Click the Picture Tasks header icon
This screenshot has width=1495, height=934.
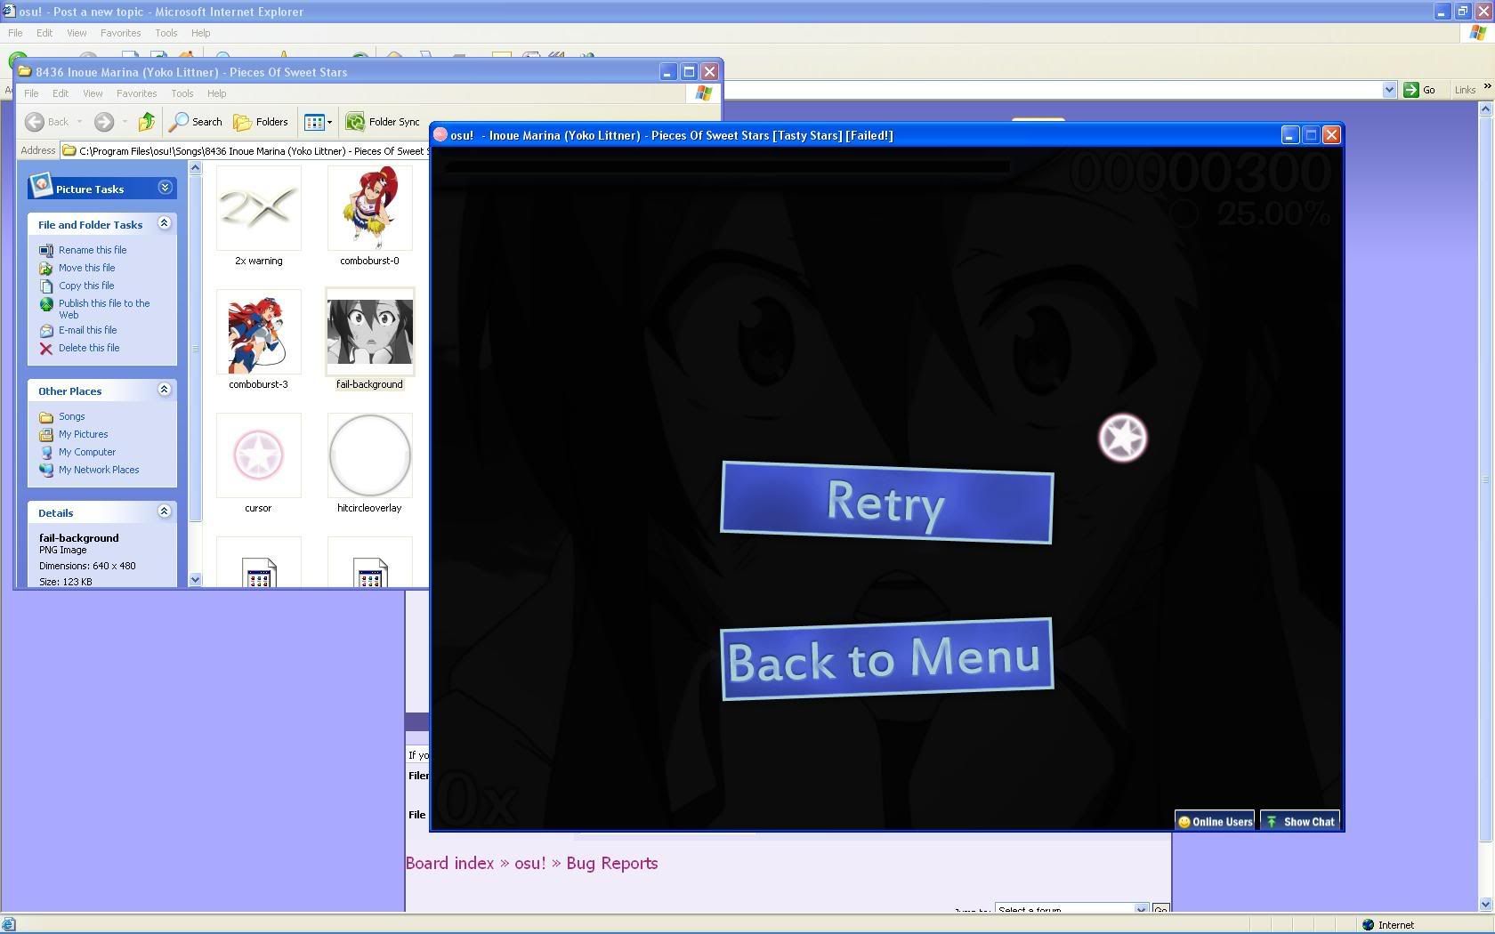tap(41, 185)
